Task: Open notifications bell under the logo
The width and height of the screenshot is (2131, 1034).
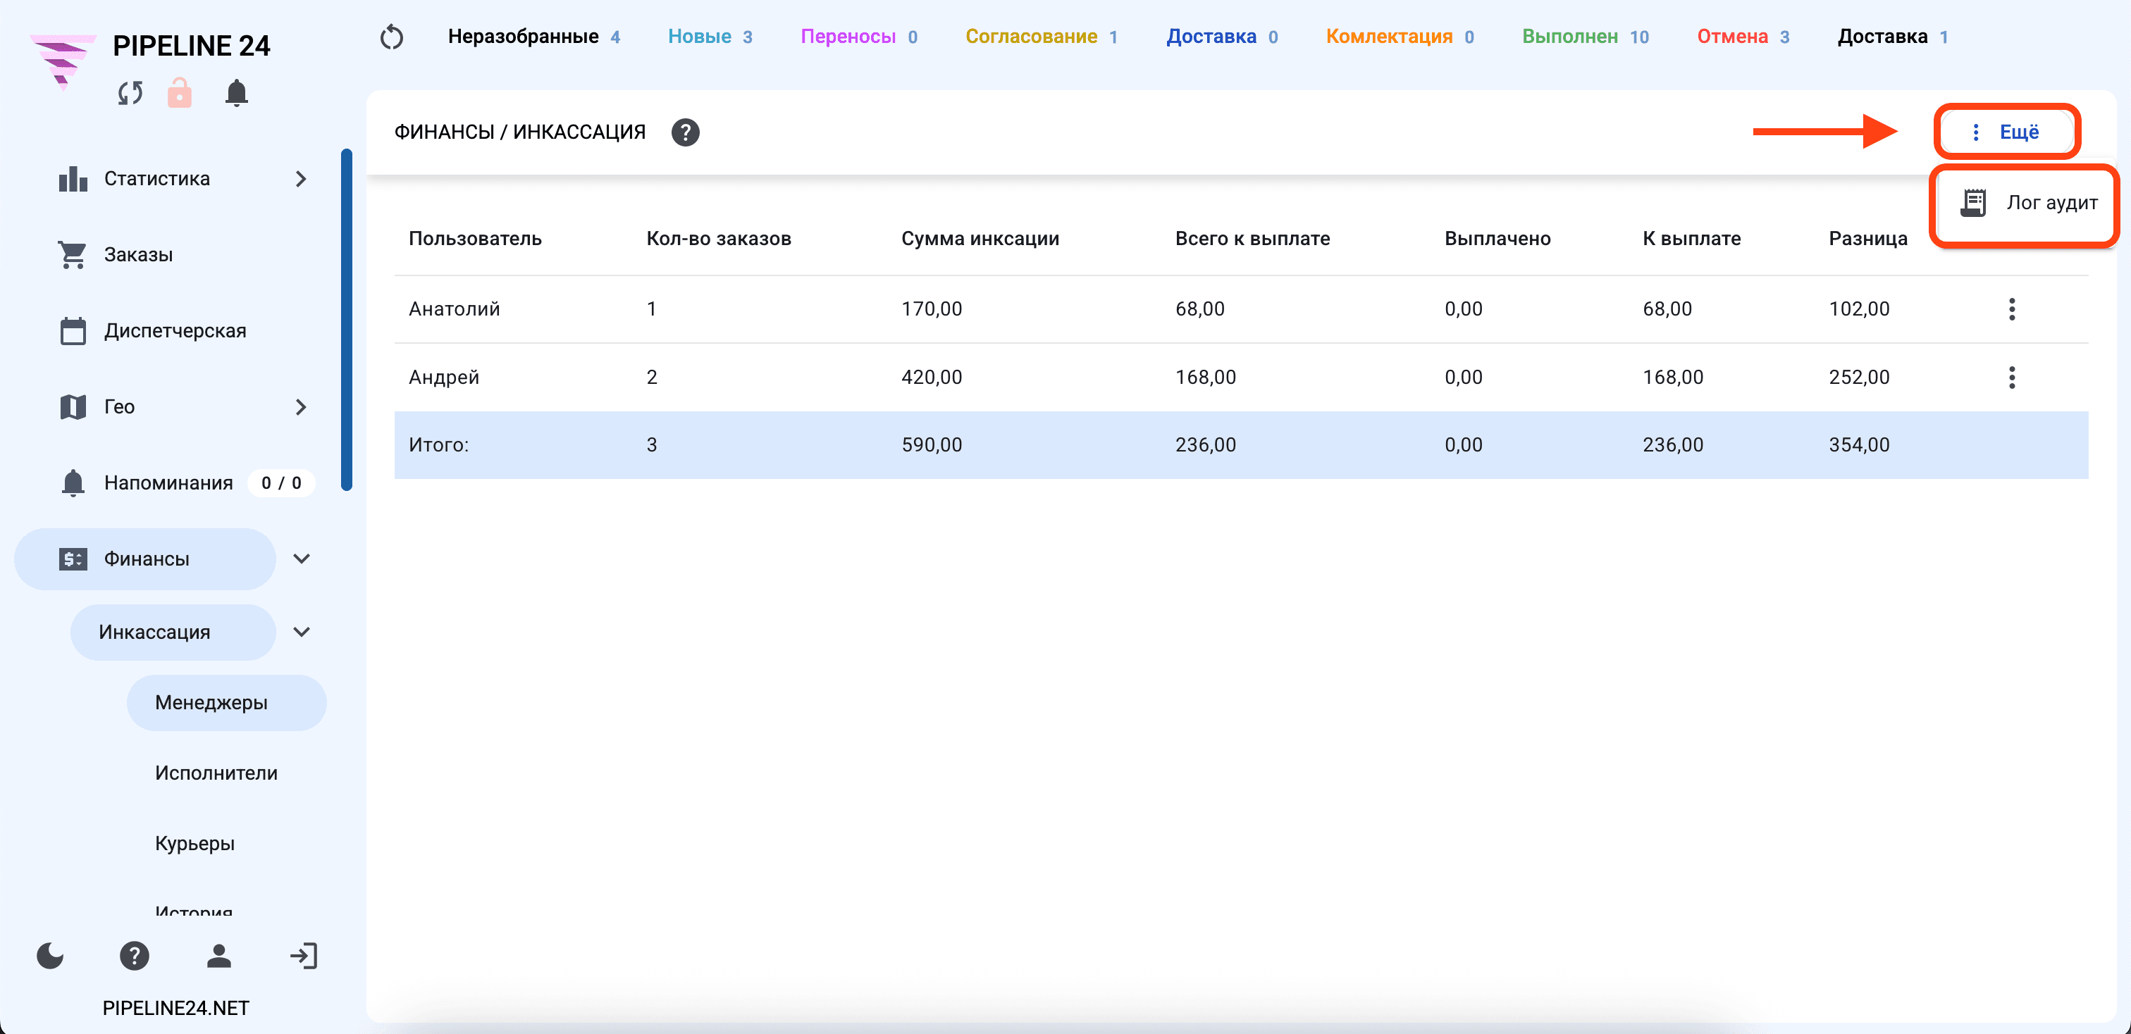Action: coord(237,92)
